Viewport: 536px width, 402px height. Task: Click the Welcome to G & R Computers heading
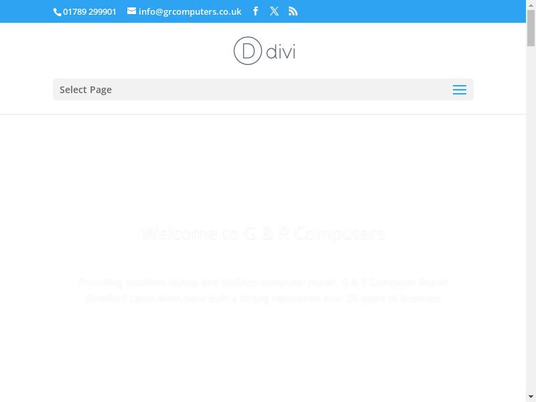coord(263,234)
